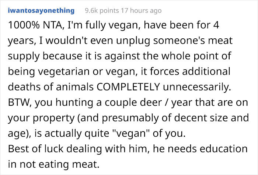
Task: Open the iwantosayonething user profile
Action: (x=41, y=10)
